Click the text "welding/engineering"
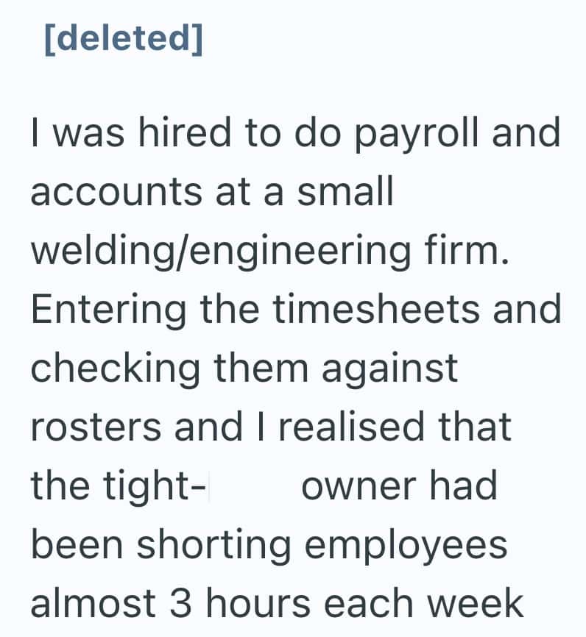The width and height of the screenshot is (586, 637). click(213, 251)
